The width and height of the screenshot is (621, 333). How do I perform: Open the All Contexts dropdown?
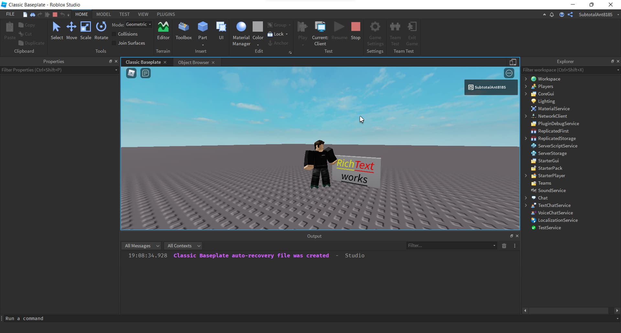pyautogui.click(x=183, y=246)
